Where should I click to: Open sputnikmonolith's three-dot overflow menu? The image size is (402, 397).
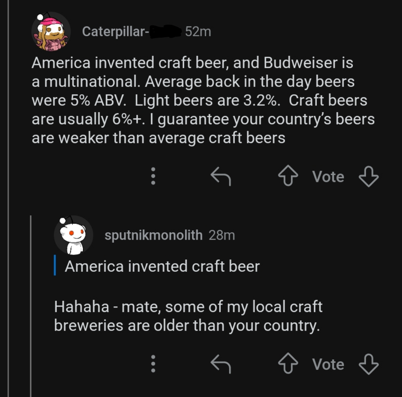point(153,365)
